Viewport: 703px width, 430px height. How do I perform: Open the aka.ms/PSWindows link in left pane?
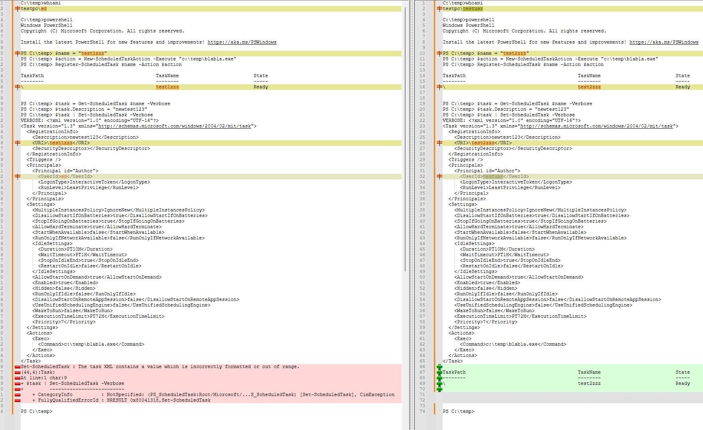242,42
